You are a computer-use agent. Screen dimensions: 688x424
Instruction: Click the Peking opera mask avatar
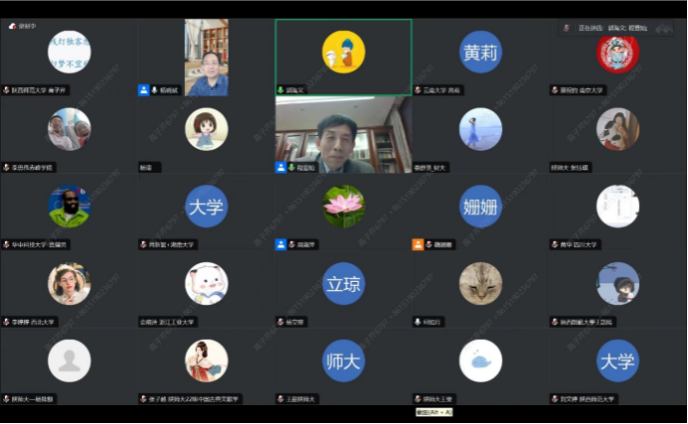(x=617, y=52)
